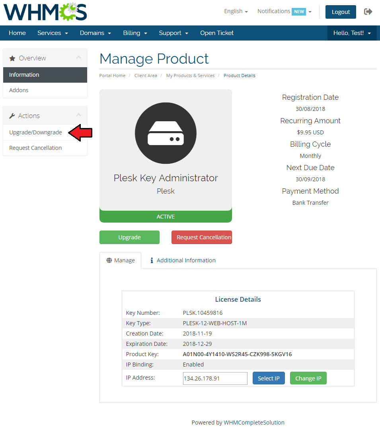The image size is (380, 448).
Task: Switch to the Additional Information tab
Action: (183, 260)
